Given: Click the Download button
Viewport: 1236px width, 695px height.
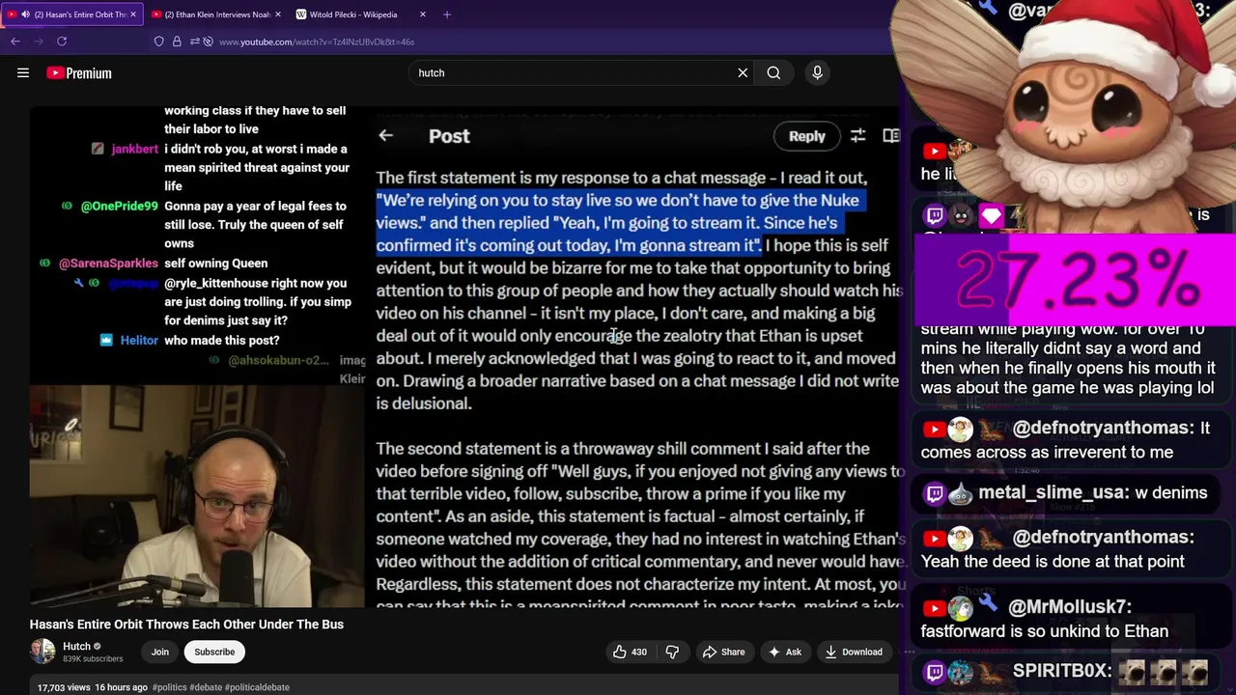Looking at the screenshot, I should (854, 652).
